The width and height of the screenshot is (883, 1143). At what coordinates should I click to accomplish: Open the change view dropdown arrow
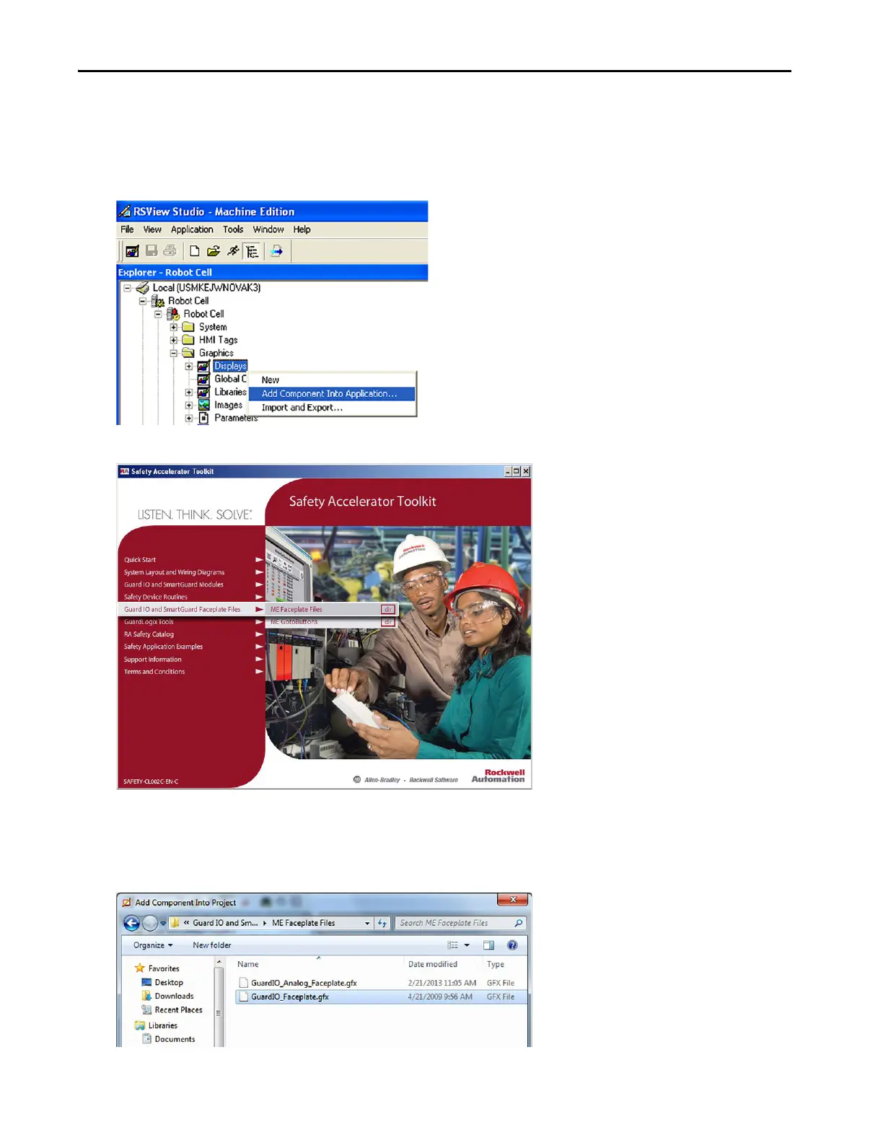pos(467,945)
